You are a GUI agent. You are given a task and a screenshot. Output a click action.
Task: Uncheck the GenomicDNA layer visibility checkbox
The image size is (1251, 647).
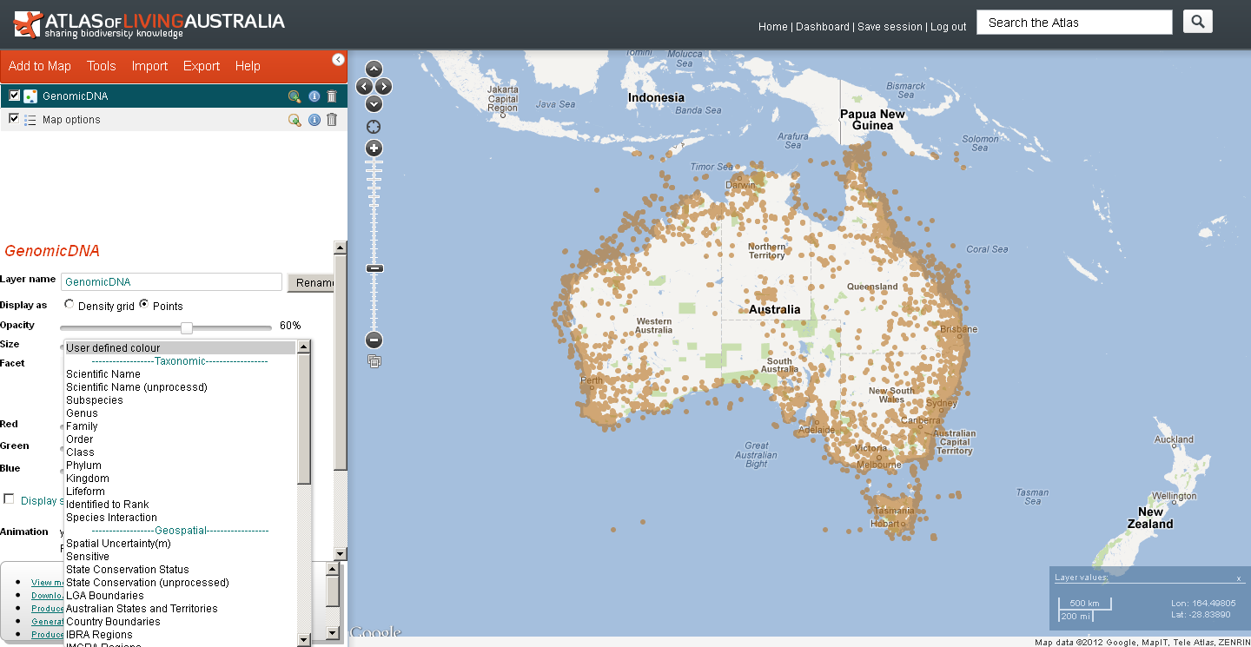pos(14,96)
